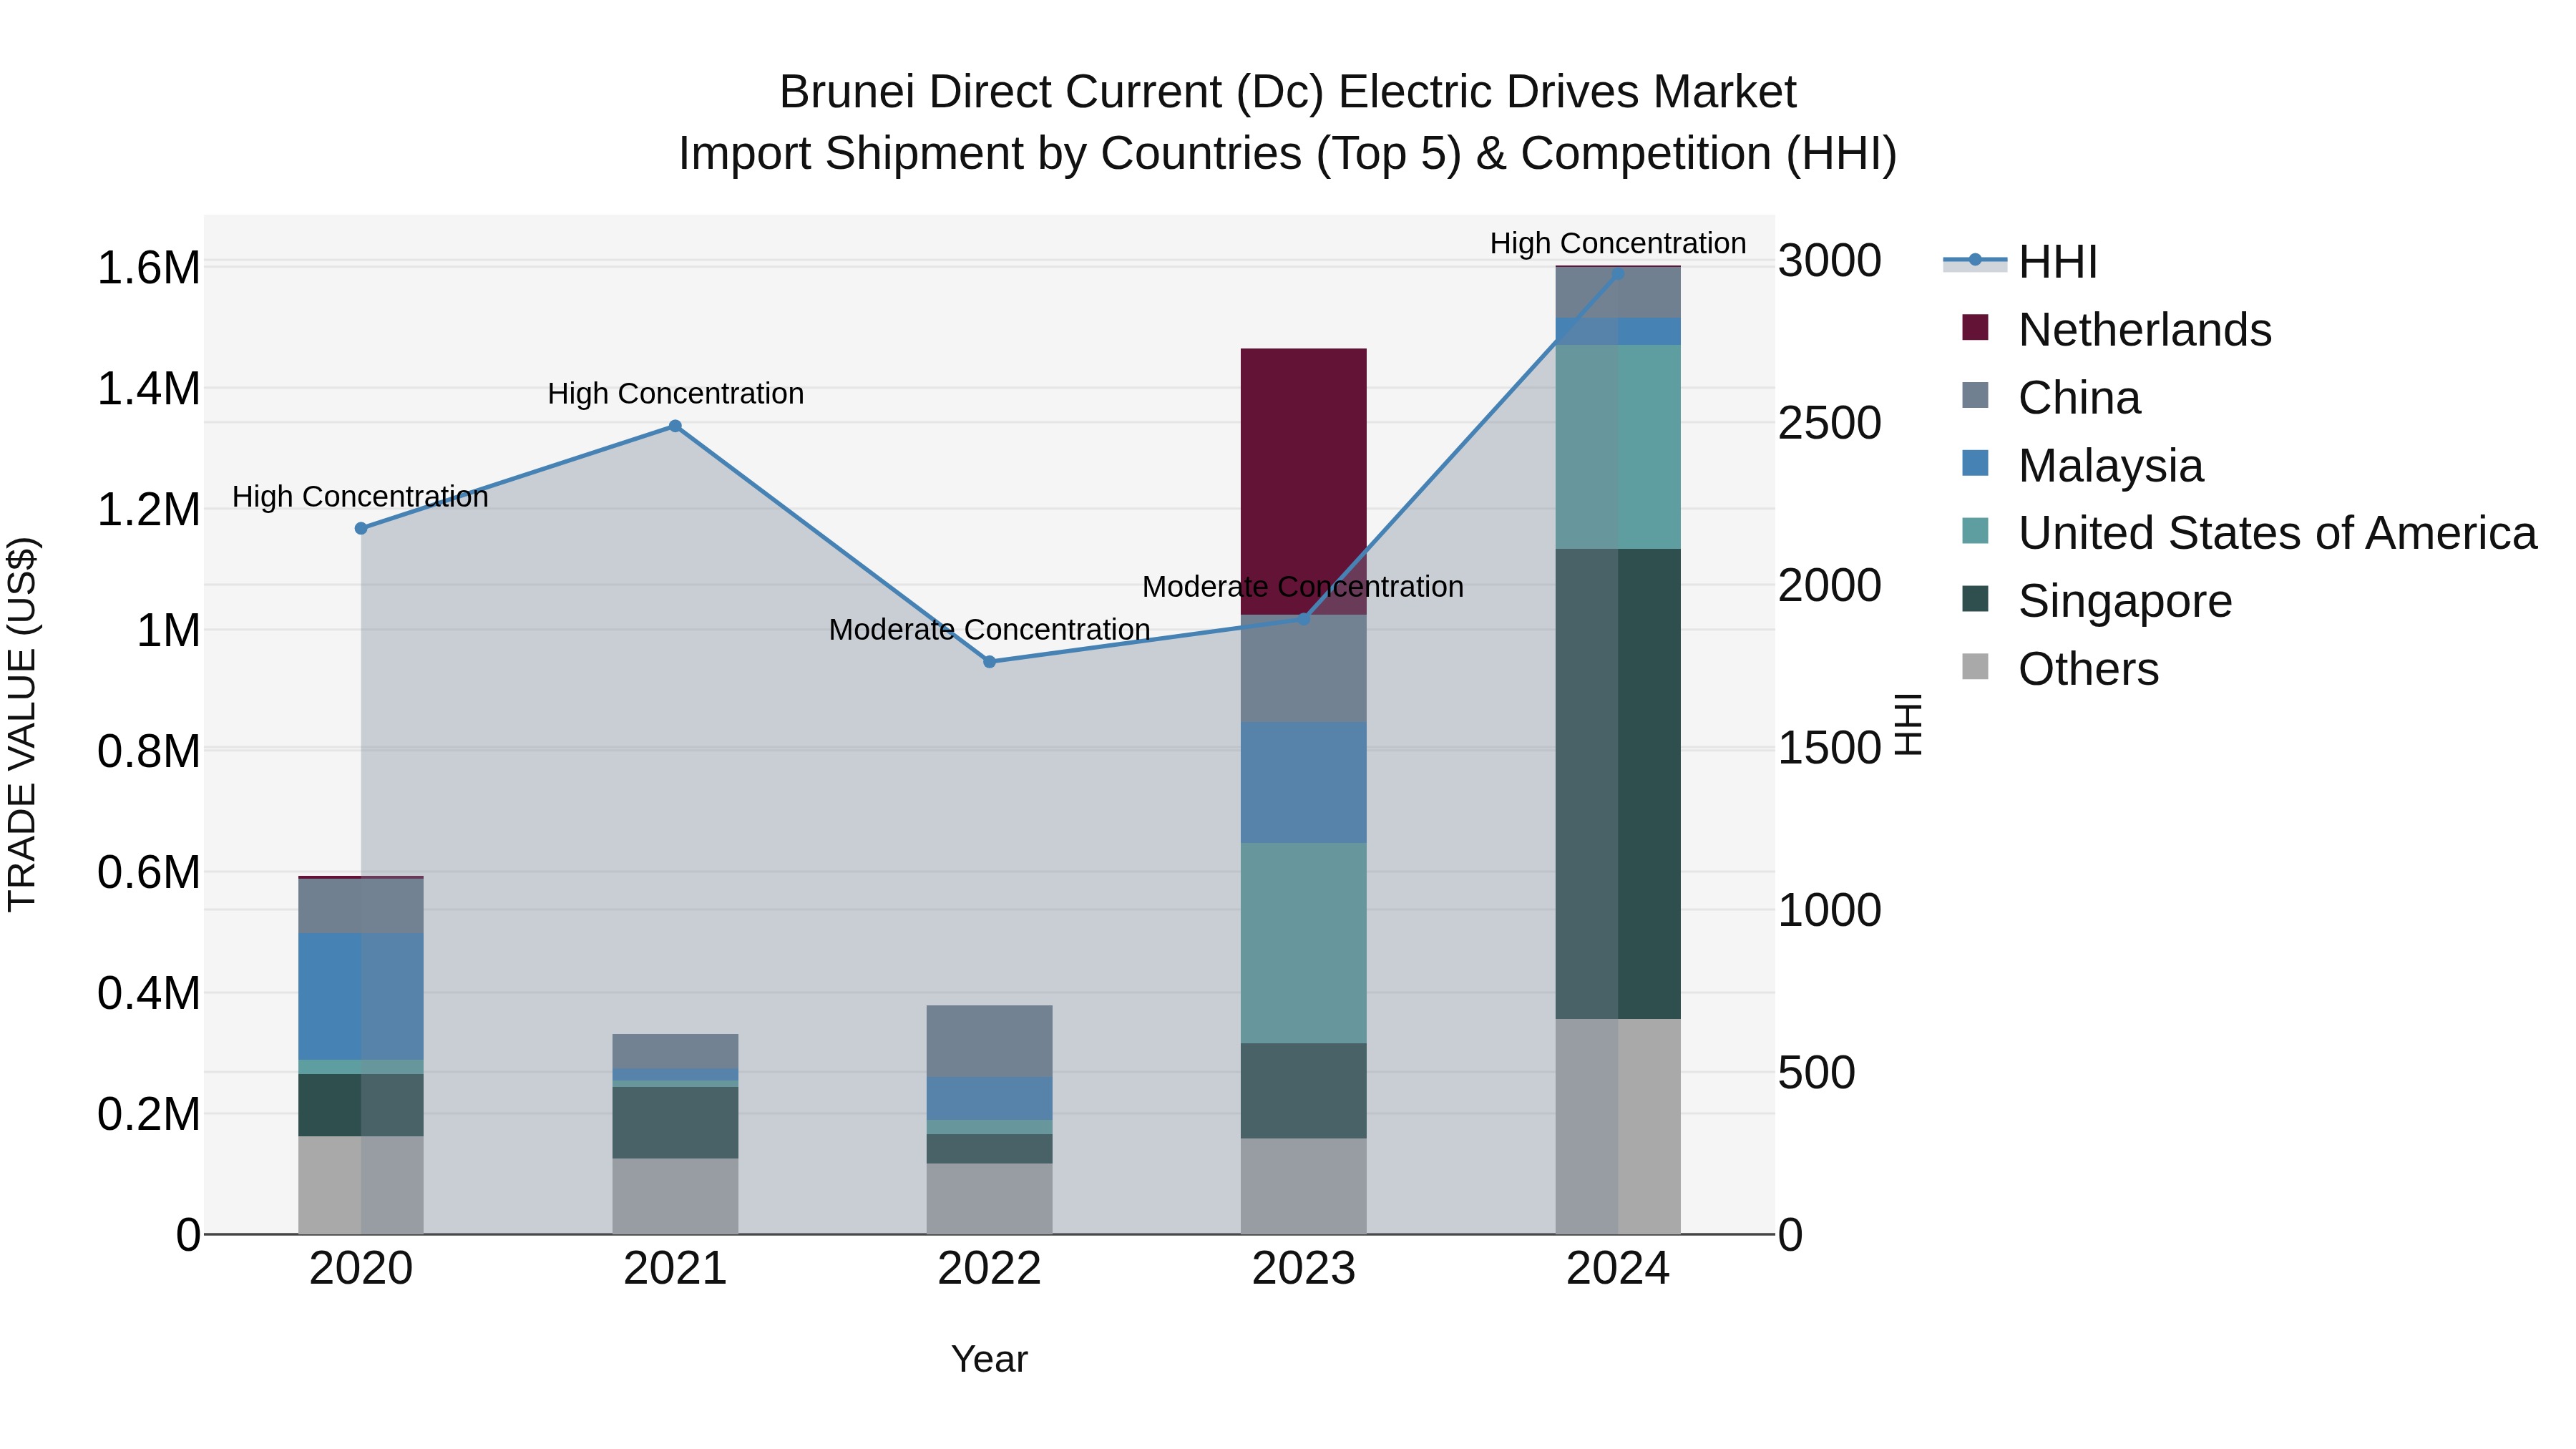The height and width of the screenshot is (1449, 2576).
Task: Click the HHI data point for 2020
Action: (361, 528)
